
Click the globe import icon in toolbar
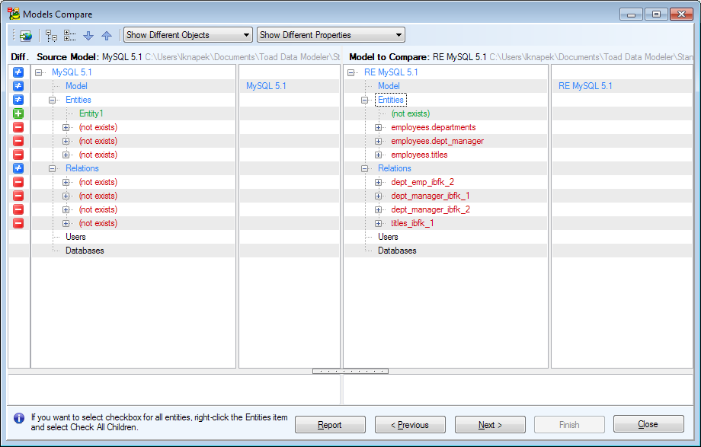tap(26, 35)
